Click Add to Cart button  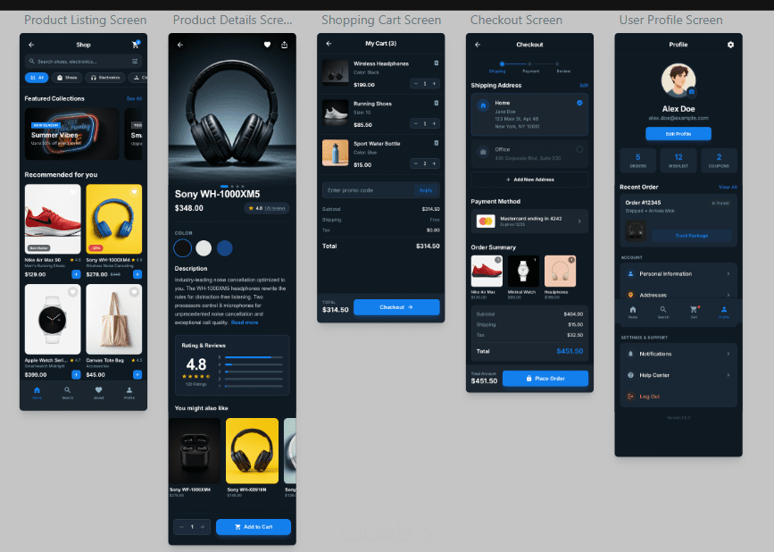click(254, 527)
